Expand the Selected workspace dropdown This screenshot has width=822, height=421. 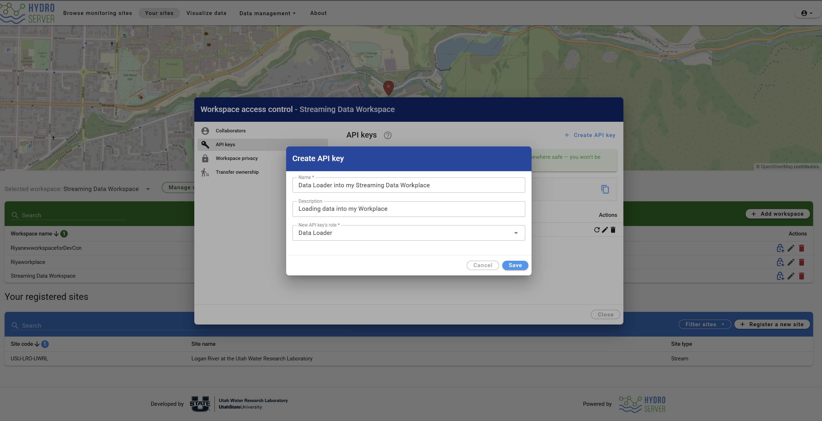[148, 189]
